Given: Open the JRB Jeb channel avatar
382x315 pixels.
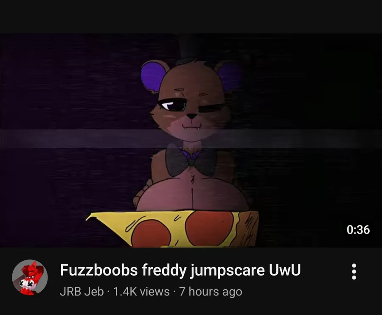Looking at the screenshot, I should point(30,277).
